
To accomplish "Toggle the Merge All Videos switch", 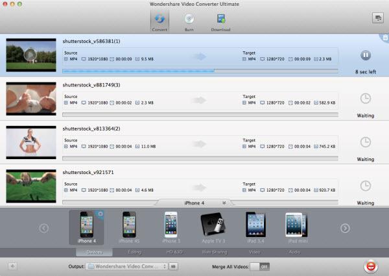I will click(259, 267).
